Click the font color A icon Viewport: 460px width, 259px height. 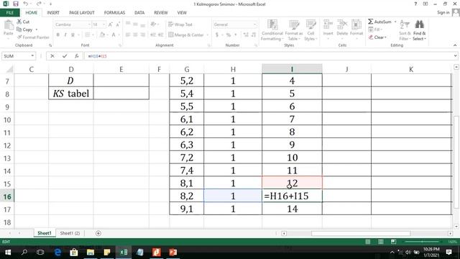click(114, 35)
